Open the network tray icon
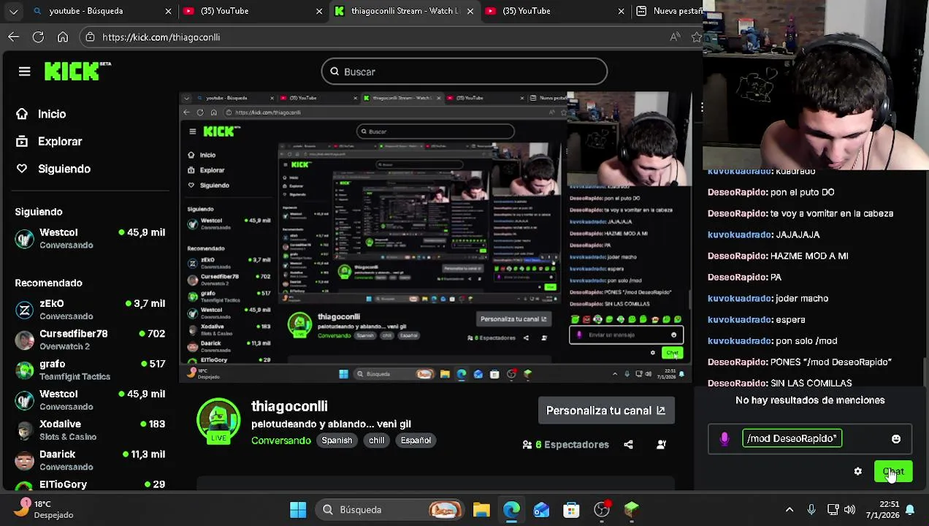This screenshot has width=929, height=526. click(x=833, y=510)
